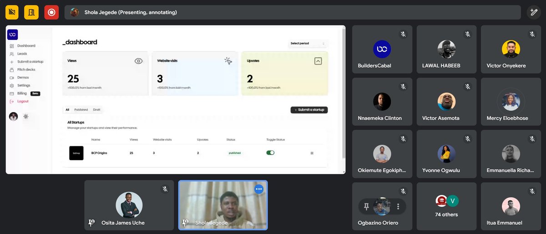This screenshot has height=234, width=546.
Task: Open the BCP Origins row menu icon
Action: [x=312, y=153]
